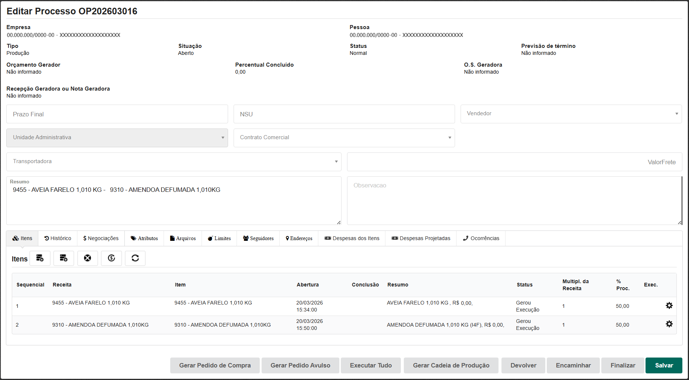Click the second add-item icon beside Itens
Image resolution: width=689 pixels, height=380 pixels.
tap(64, 258)
